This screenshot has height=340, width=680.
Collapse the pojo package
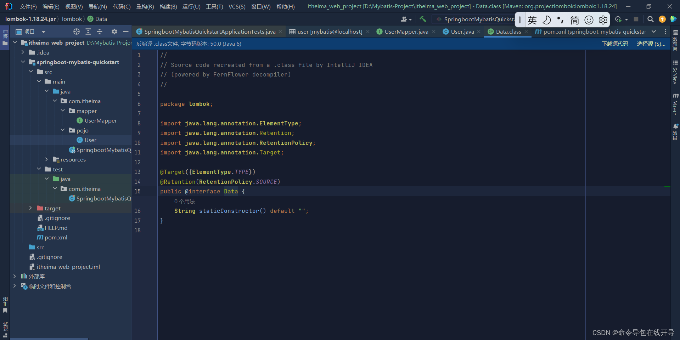[63, 130]
